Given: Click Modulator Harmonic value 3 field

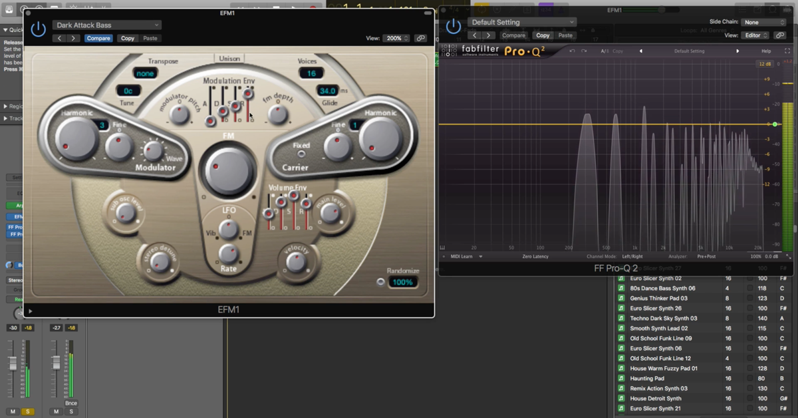Looking at the screenshot, I should tap(102, 125).
